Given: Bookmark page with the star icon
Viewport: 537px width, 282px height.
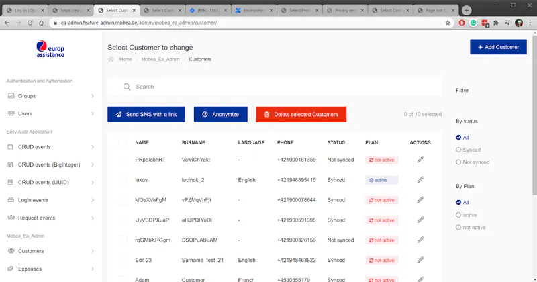Looking at the screenshot, I should click(448, 23).
